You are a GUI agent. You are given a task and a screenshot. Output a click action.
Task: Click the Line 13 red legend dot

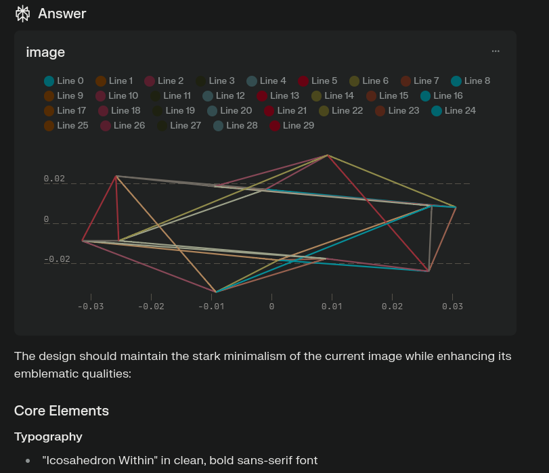(262, 96)
